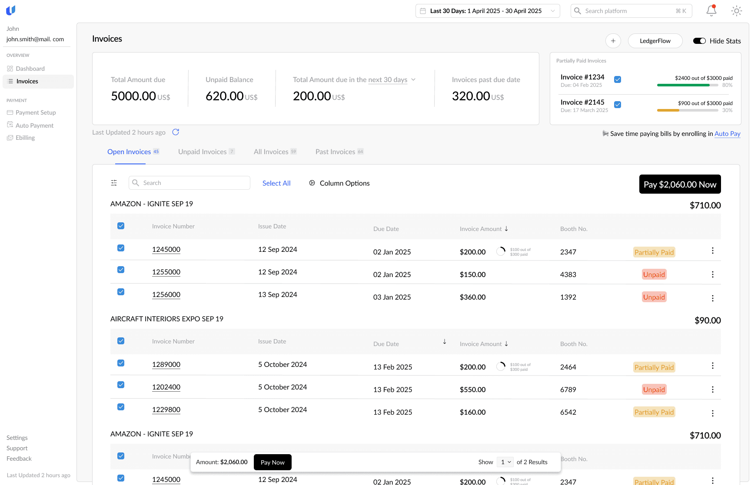
Task: Click Pay Now in bottom bar
Action: pyautogui.click(x=272, y=462)
